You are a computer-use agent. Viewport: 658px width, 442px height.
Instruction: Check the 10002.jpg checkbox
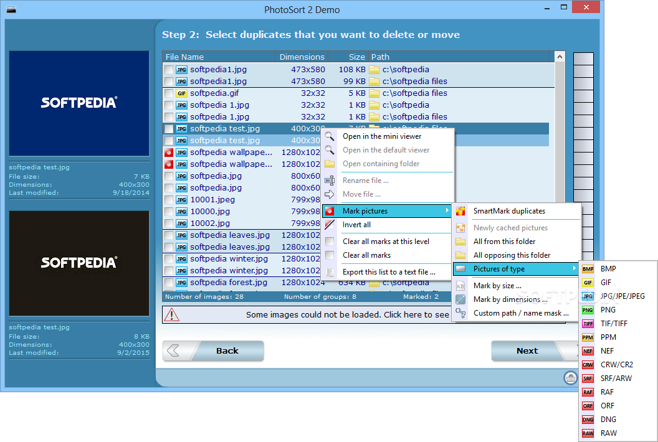[x=169, y=223]
